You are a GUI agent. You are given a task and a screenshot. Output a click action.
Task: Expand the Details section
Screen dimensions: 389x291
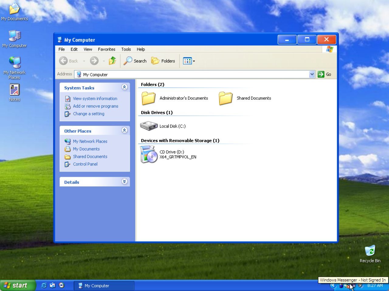124,181
